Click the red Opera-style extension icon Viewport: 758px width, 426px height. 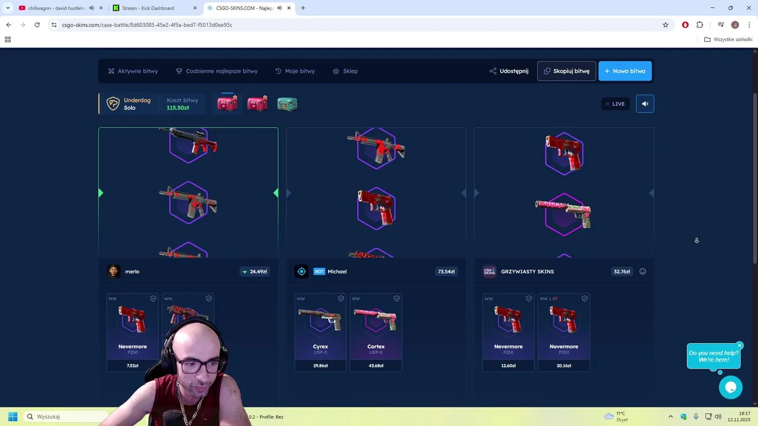(685, 25)
